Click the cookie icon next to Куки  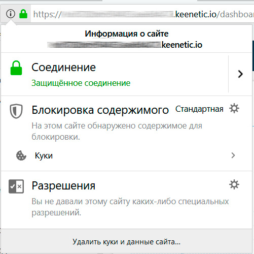tap(21, 155)
